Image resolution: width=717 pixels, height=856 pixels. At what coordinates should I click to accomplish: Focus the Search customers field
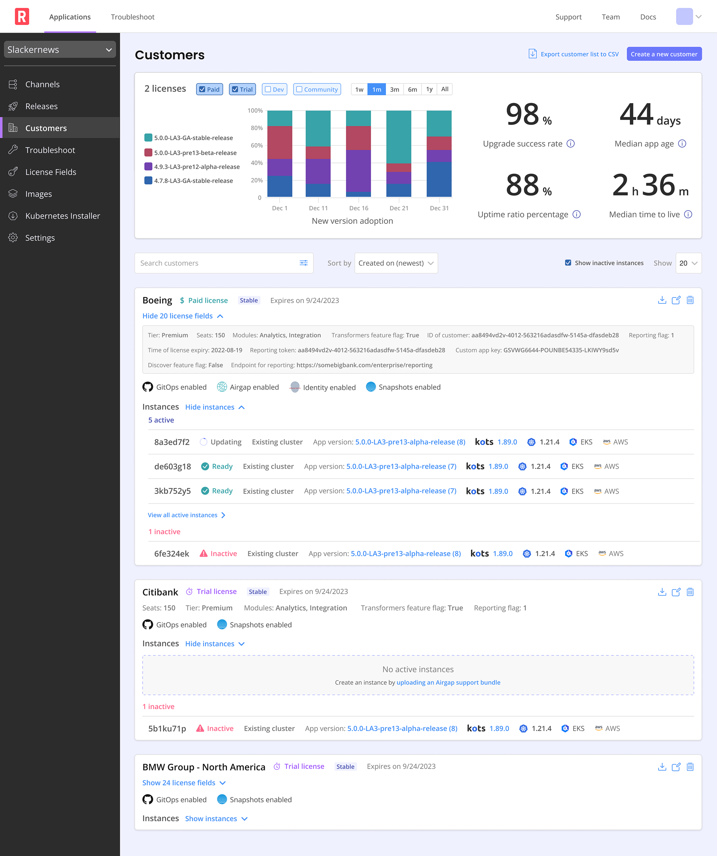(x=224, y=263)
